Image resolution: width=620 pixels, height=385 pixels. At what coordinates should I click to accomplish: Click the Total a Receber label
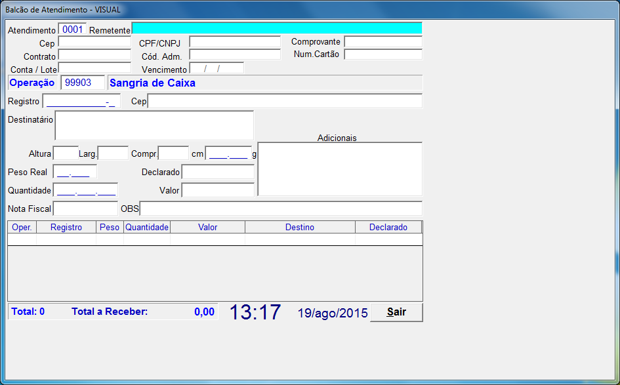(x=110, y=312)
